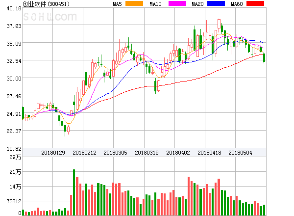
Task: Click the 21万 volume axis label
Action: click(15, 172)
